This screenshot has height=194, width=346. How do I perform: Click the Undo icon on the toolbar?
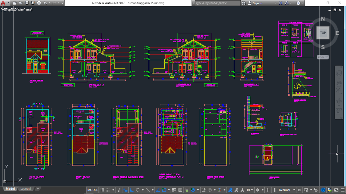click(x=45, y=3)
